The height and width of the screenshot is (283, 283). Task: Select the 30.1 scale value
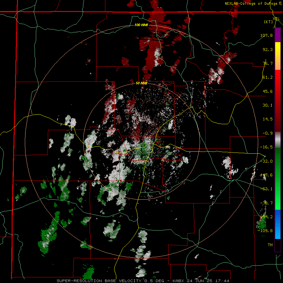(268, 105)
